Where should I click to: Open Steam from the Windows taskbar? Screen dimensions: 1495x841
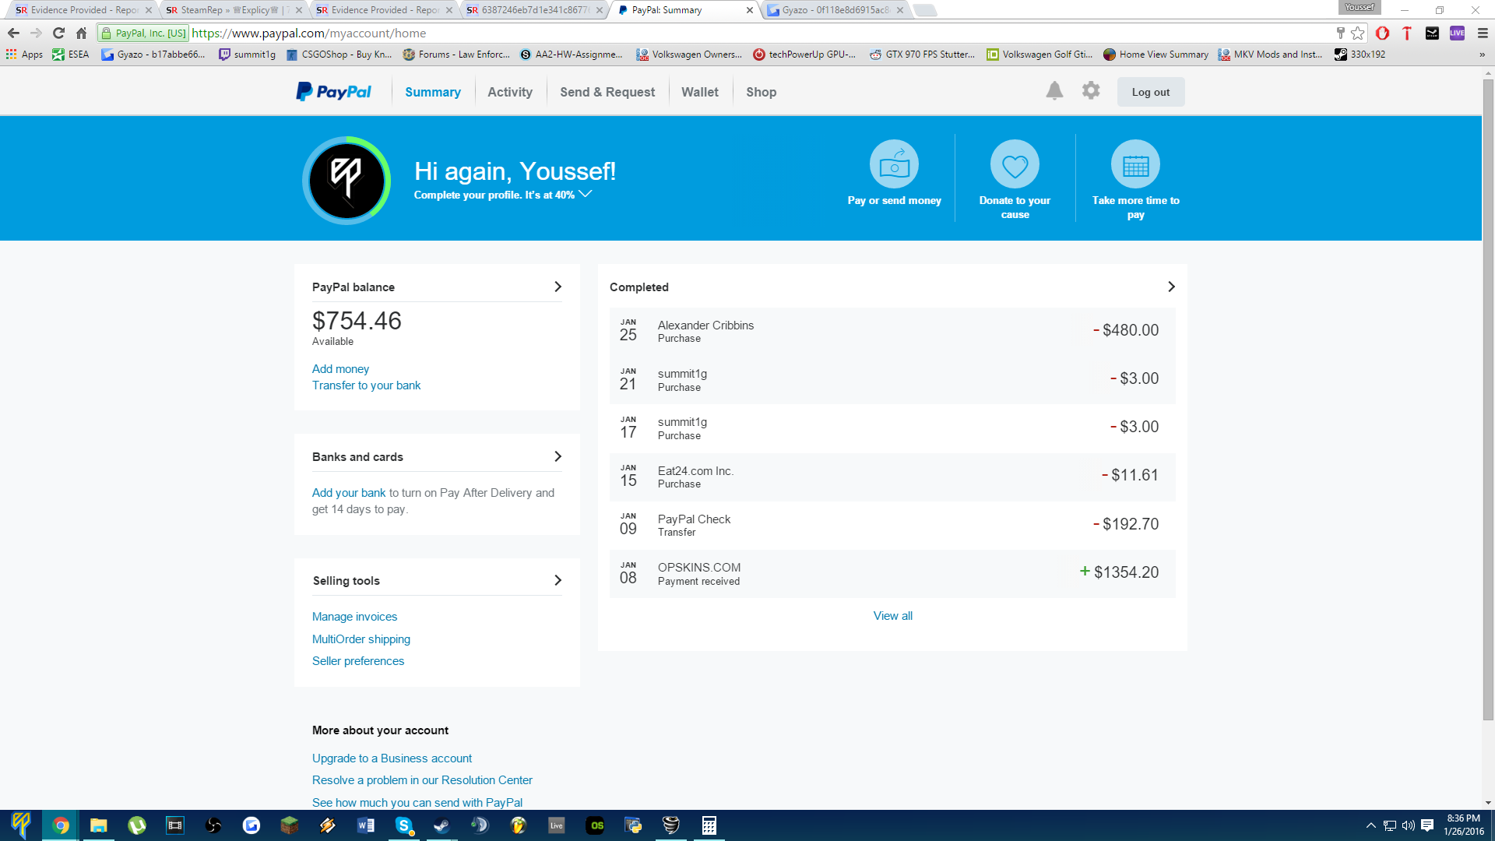[441, 825]
